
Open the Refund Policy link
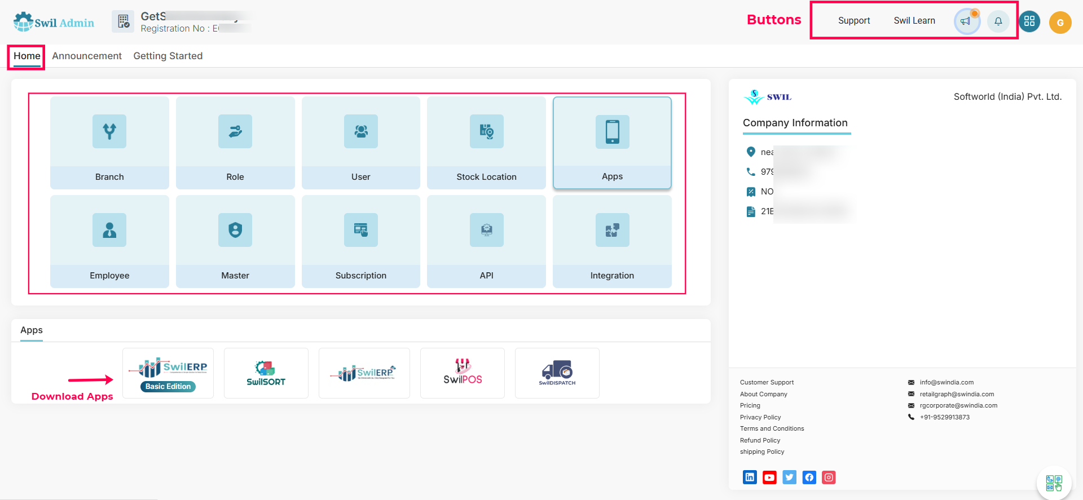click(760, 440)
